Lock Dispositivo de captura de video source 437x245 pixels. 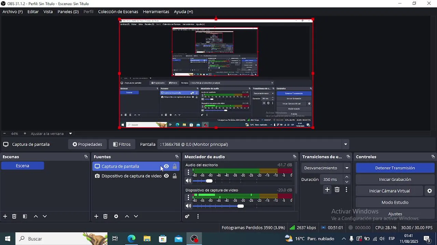pos(174,176)
